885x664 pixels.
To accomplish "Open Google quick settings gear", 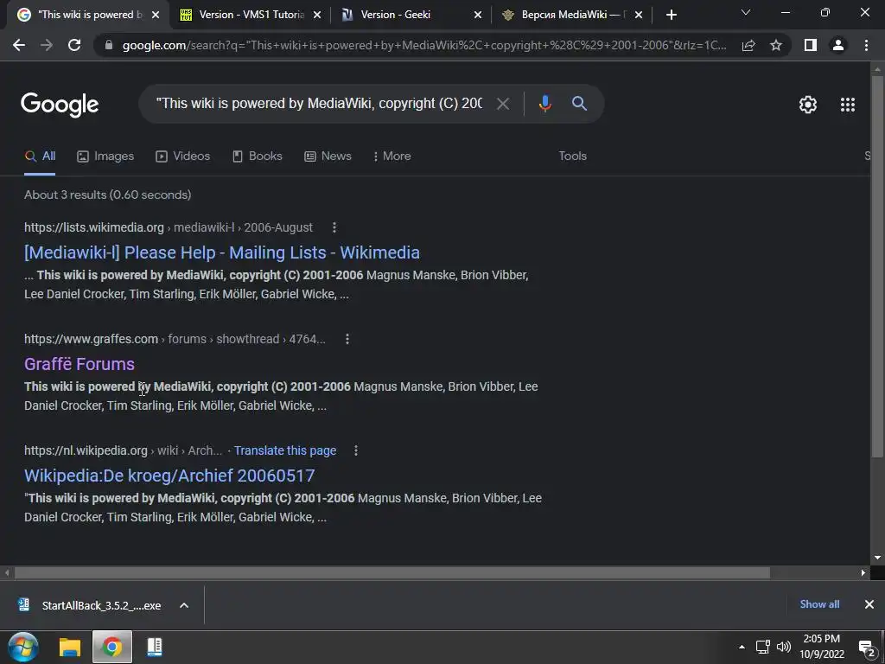I will (x=808, y=105).
